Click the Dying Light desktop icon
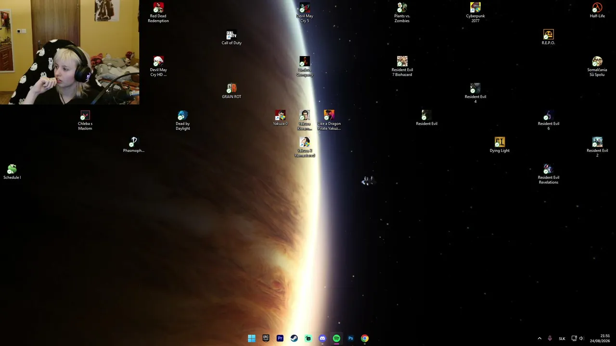This screenshot has width=616, height=346. pyautogui.click(x=500, y=145)
